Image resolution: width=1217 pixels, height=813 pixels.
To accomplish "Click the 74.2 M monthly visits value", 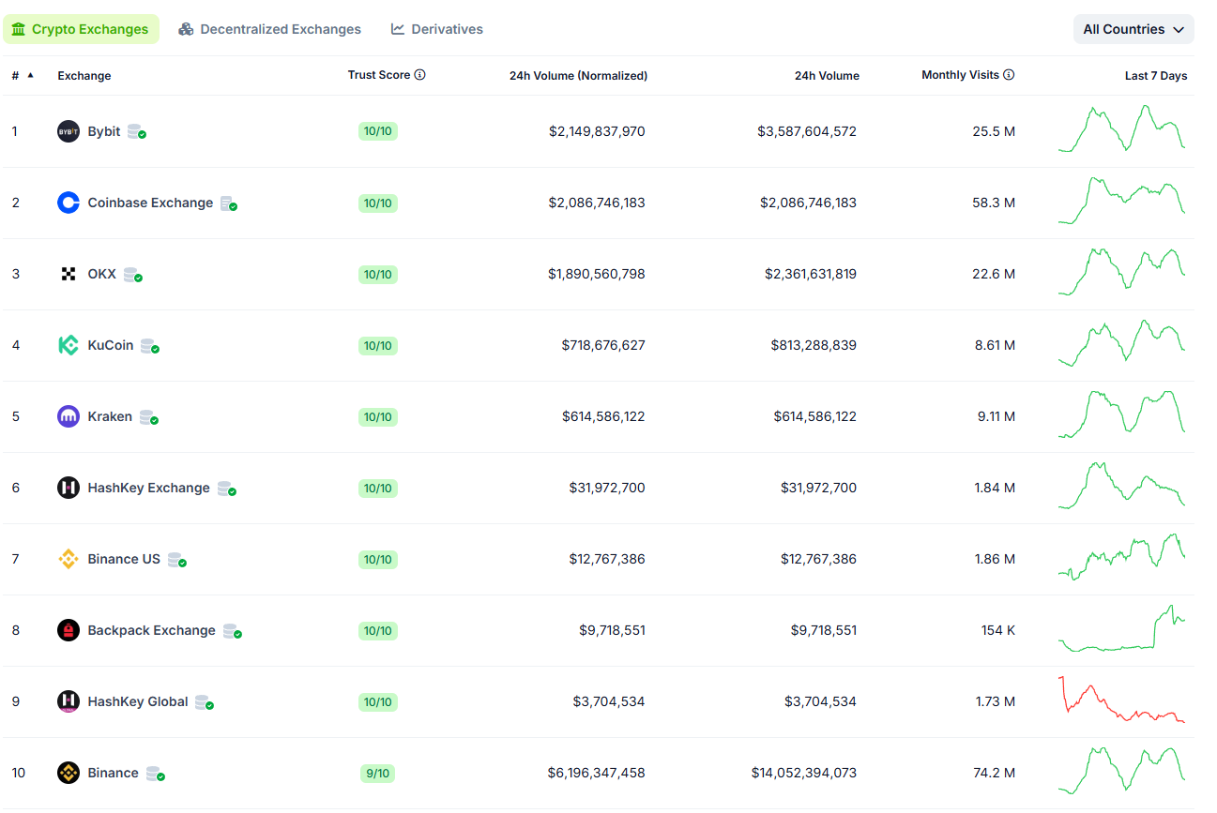I will (x=994, y=773).
